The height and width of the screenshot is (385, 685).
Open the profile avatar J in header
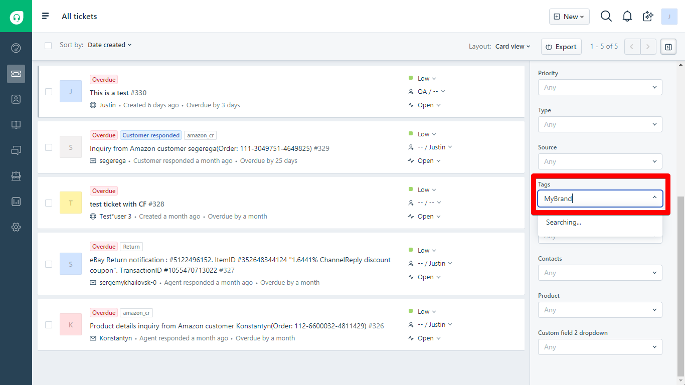pyautogui.click(x=669, y=17)
